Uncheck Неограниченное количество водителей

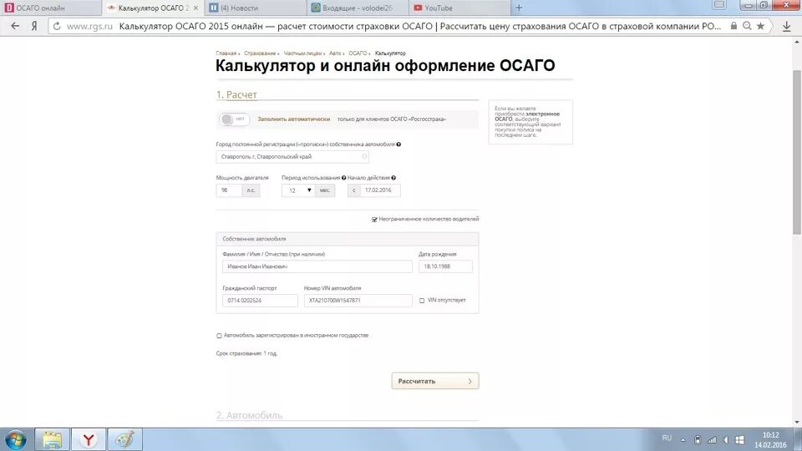click(374, 220)
